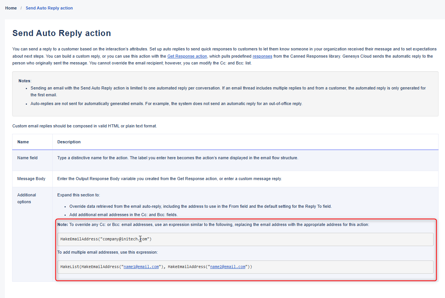
Task: Click Name field description text
Action: point(178,158)
